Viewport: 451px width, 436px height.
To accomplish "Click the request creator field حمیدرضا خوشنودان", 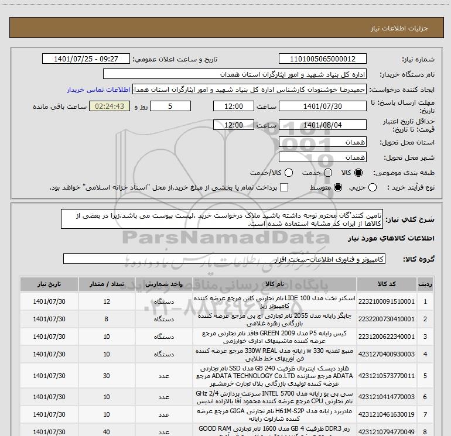I will click(250, 90).
